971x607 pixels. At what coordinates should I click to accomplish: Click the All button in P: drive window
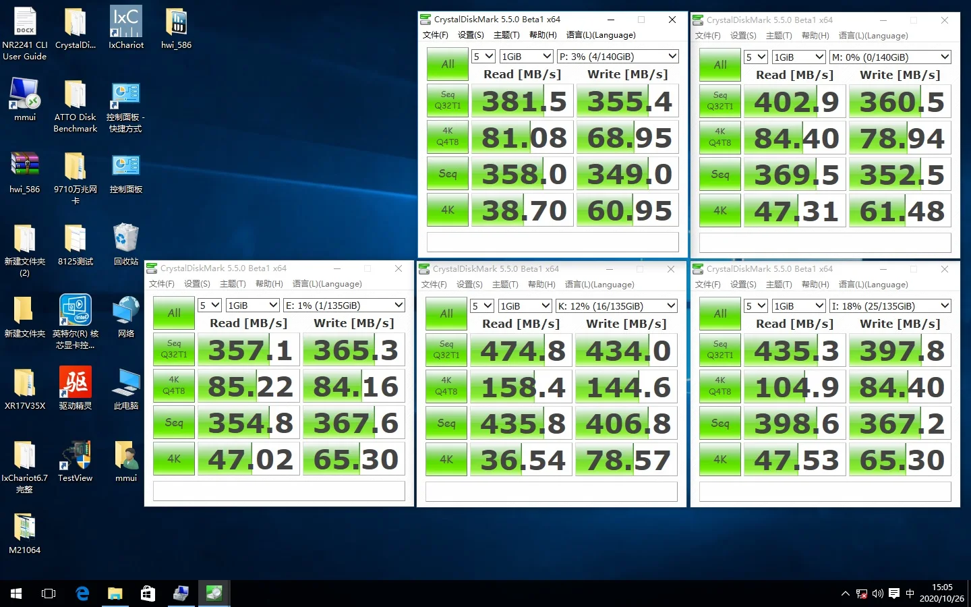click(x=448, y=65)
